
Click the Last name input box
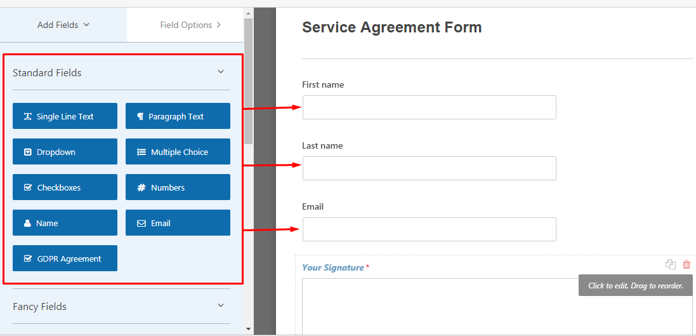(x=429, y=168)
